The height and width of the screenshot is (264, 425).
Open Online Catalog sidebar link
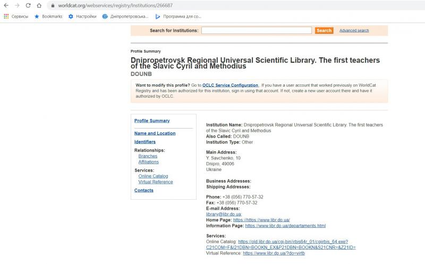[153, 176]
